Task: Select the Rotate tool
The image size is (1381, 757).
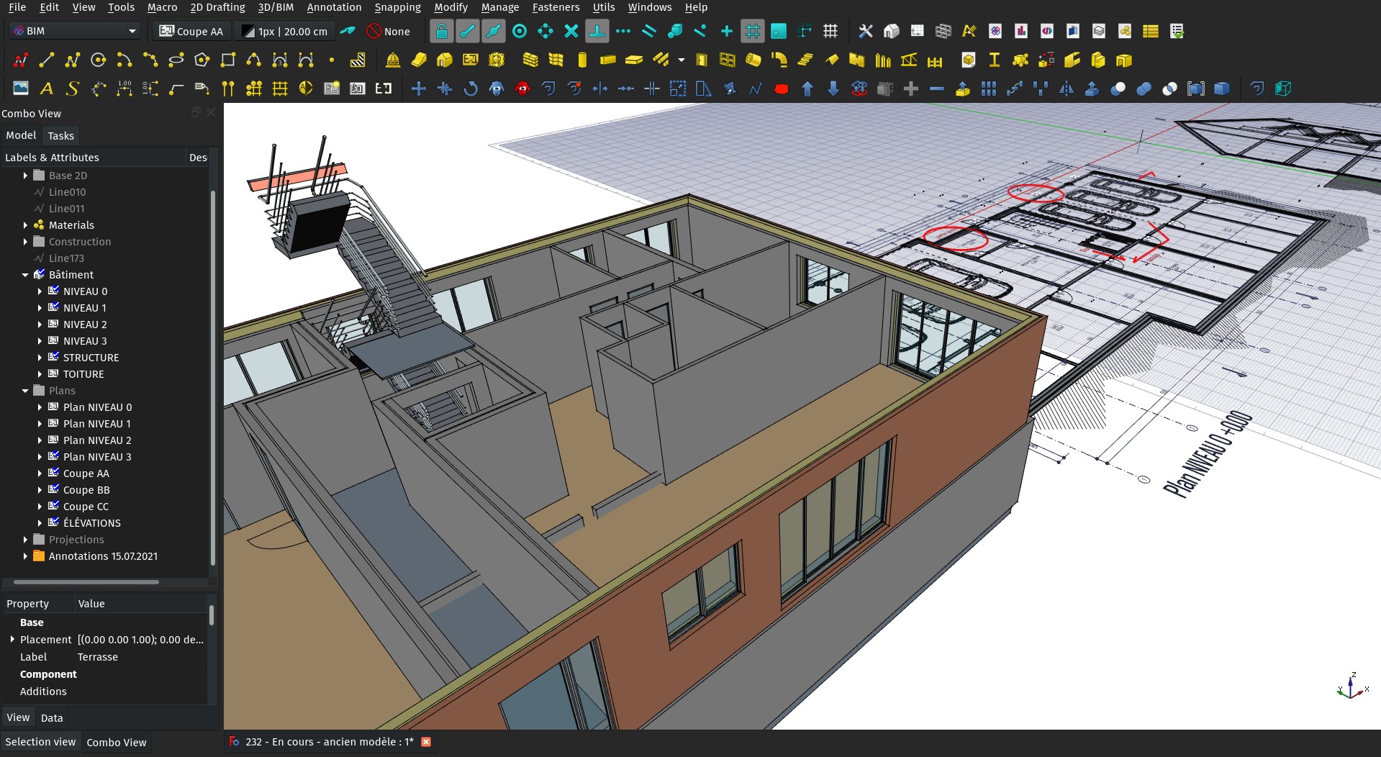Action: point(471,89)
